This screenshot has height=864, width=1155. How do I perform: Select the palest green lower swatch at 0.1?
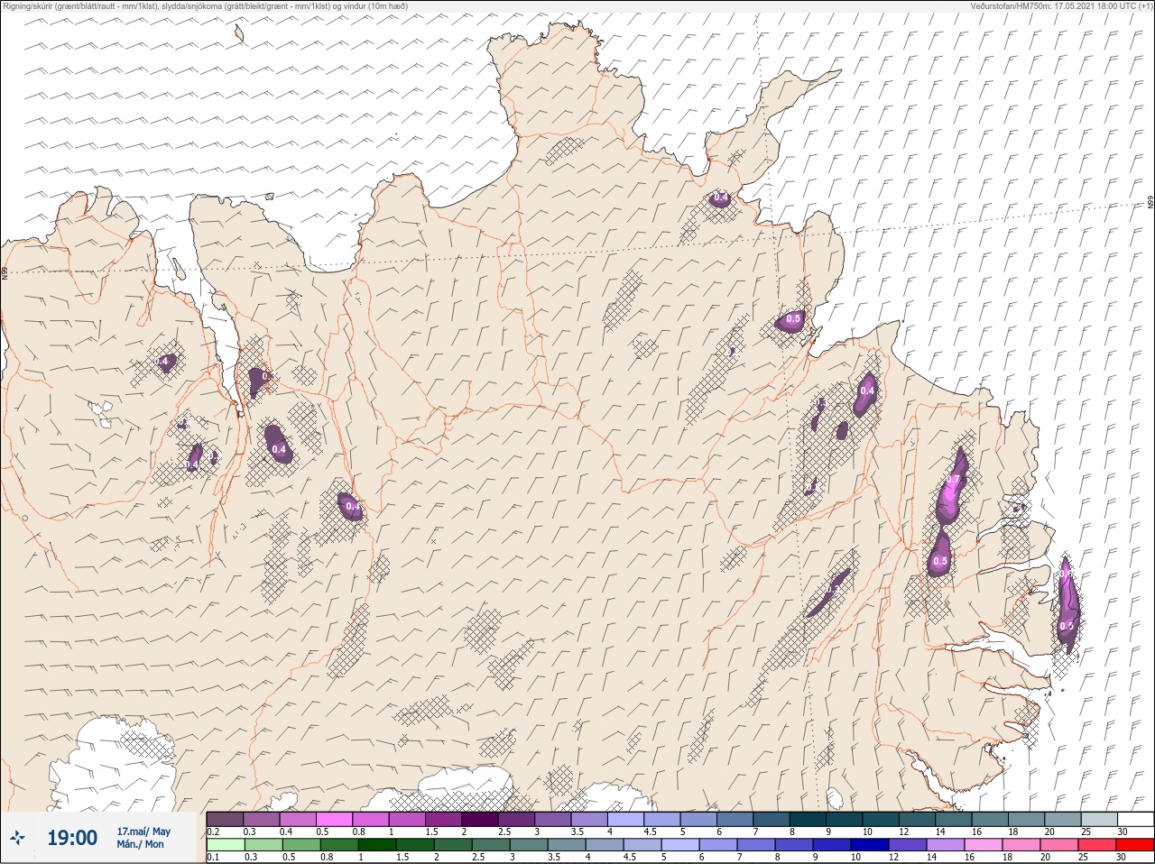pyautogui.click(x=226, y=845)
